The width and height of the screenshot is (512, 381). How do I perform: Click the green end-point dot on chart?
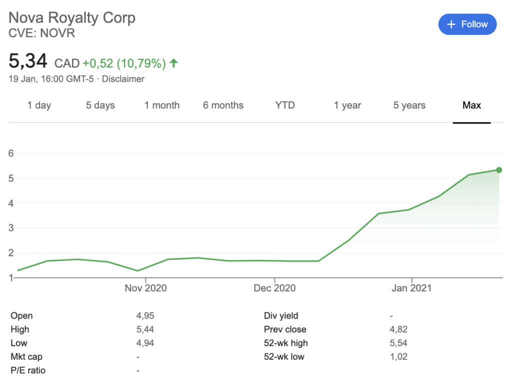pyautogui.click(x=498, y=170)
